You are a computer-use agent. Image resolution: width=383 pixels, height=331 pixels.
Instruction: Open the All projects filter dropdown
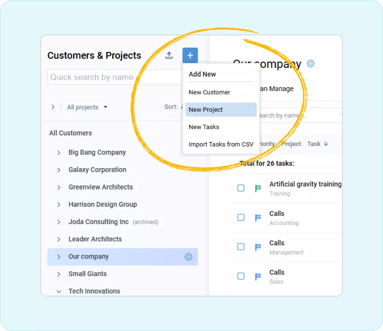click(87, 107)
